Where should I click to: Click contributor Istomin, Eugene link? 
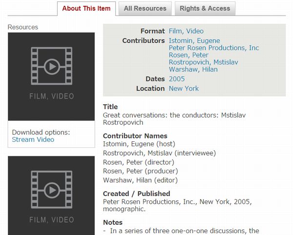point(194,40)
